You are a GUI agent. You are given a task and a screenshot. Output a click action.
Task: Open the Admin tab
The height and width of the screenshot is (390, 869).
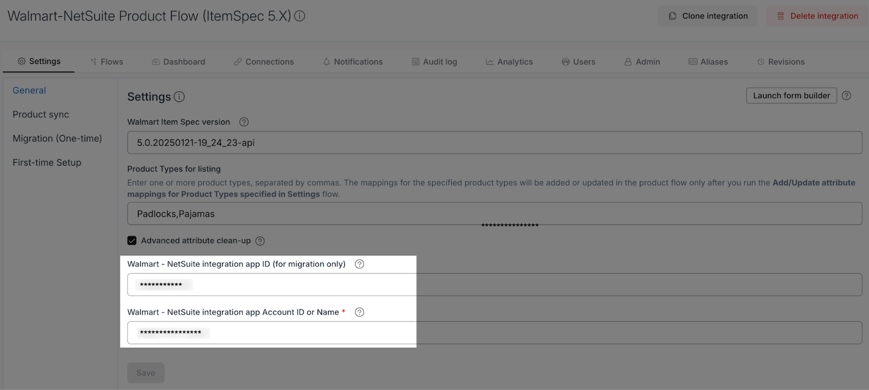point(642,62)
